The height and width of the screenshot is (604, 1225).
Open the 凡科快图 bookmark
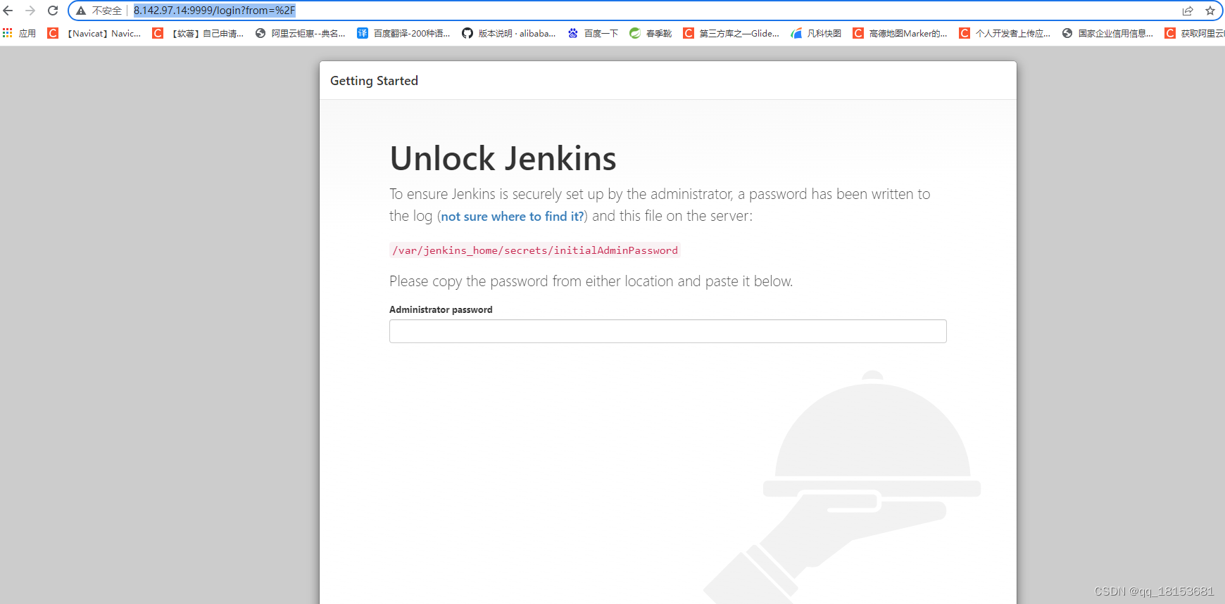(x=816, y=33)
